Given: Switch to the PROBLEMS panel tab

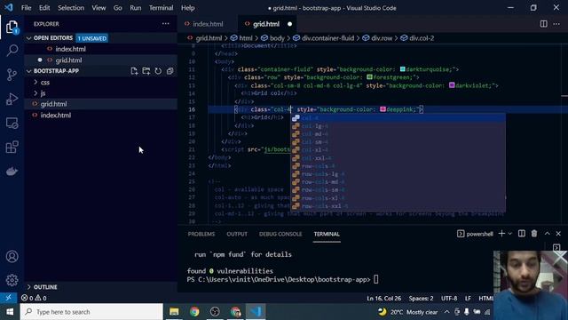Looking at the screenshot, I should (x=201, y=234).
